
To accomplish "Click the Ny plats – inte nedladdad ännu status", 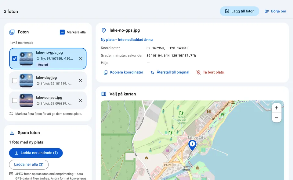I will [127, 40].
